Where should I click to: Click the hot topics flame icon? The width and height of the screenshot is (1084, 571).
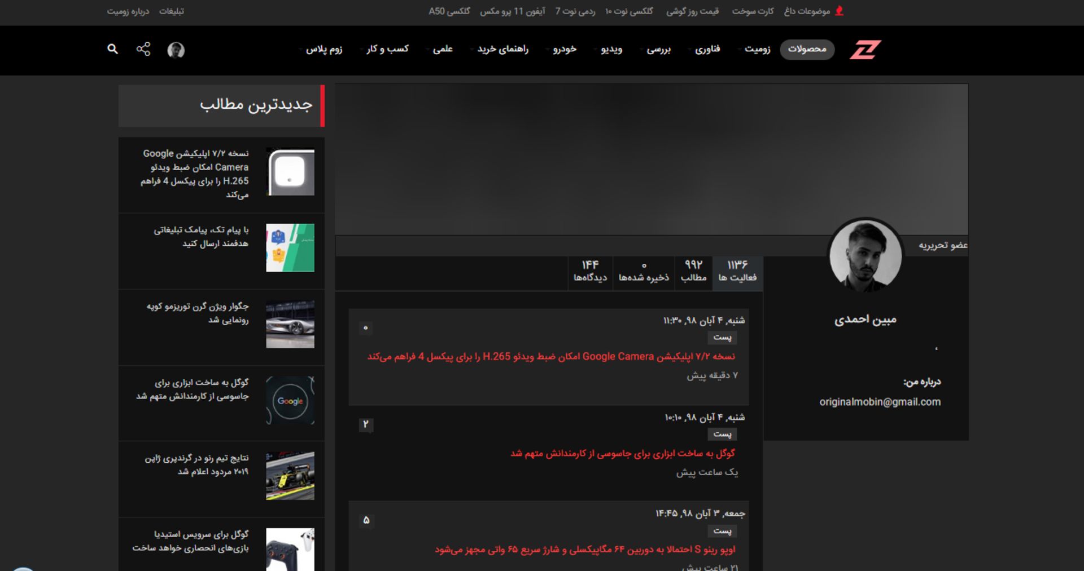tap(840, 11)
